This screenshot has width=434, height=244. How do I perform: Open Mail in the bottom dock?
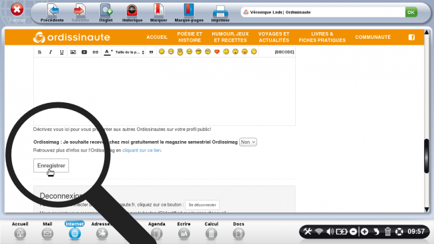47,231
